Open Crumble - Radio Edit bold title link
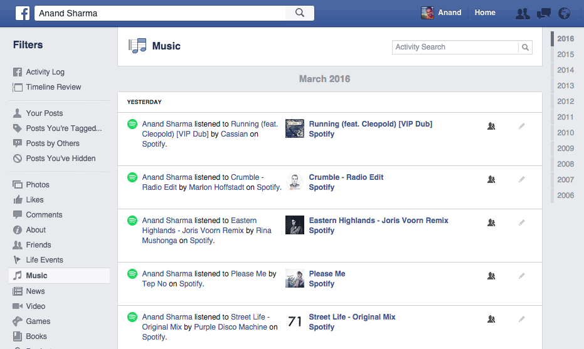Viewport: 584px width, 349px height. click(x=346, y=177)
